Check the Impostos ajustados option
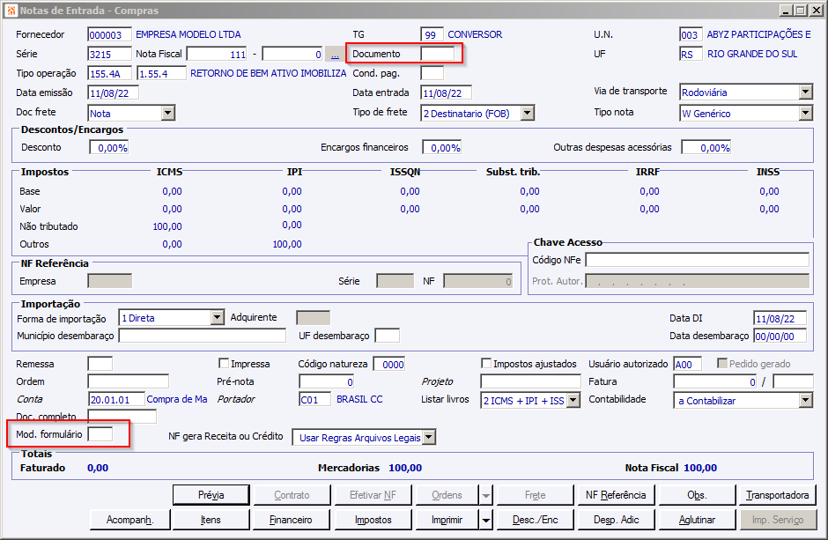Viewport: 828px width, 540px height. [486, 364]
